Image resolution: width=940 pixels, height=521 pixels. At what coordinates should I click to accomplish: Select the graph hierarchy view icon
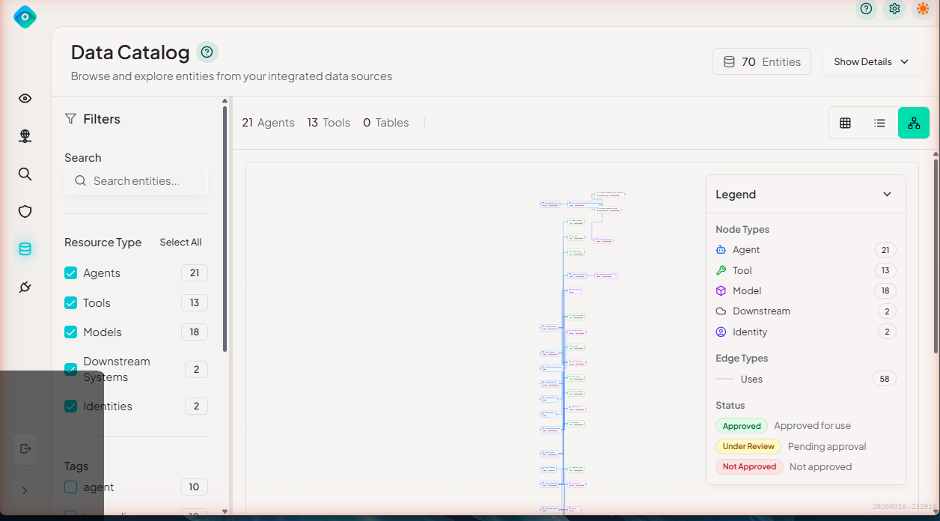click(913, 123)
